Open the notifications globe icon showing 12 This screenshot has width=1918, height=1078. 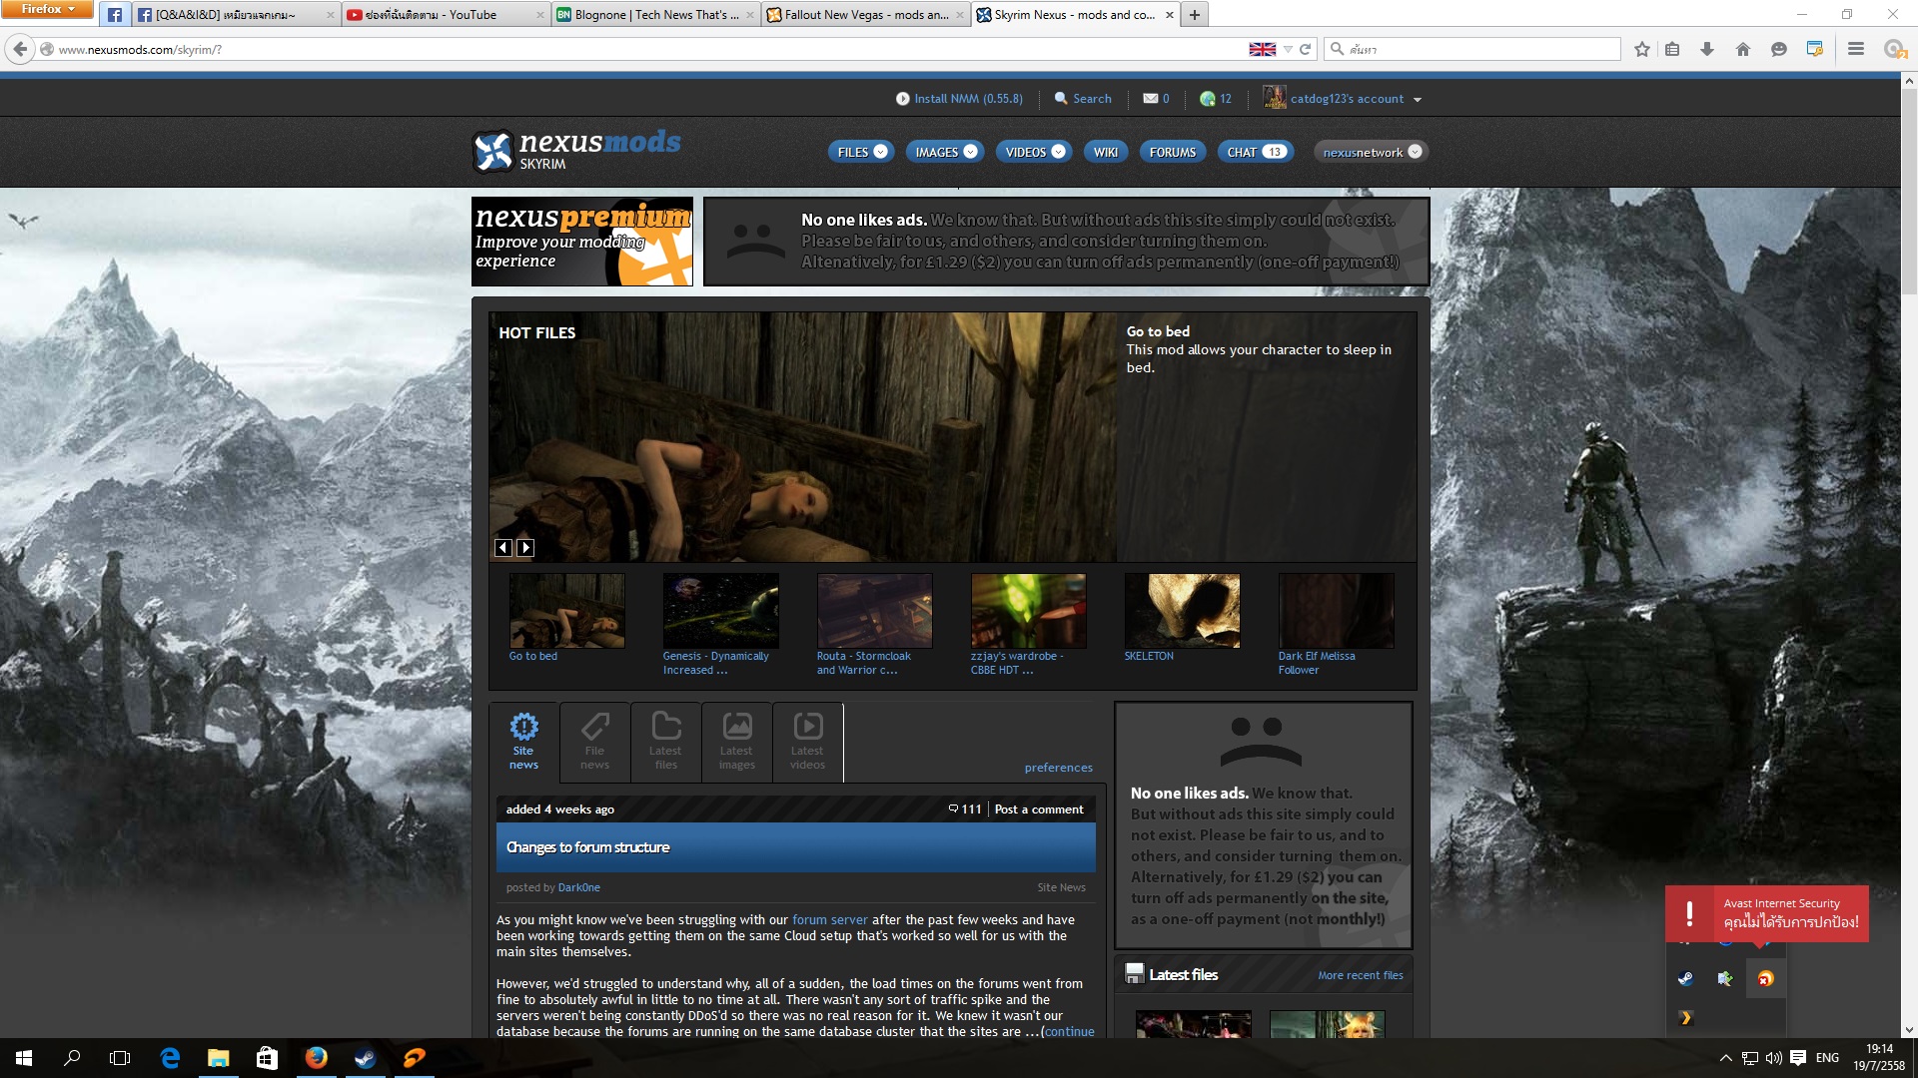(x=1208, y=99)
